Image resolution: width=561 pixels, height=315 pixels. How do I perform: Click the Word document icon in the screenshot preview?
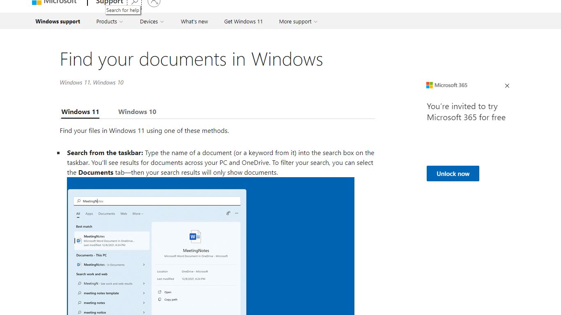[195, 237]
